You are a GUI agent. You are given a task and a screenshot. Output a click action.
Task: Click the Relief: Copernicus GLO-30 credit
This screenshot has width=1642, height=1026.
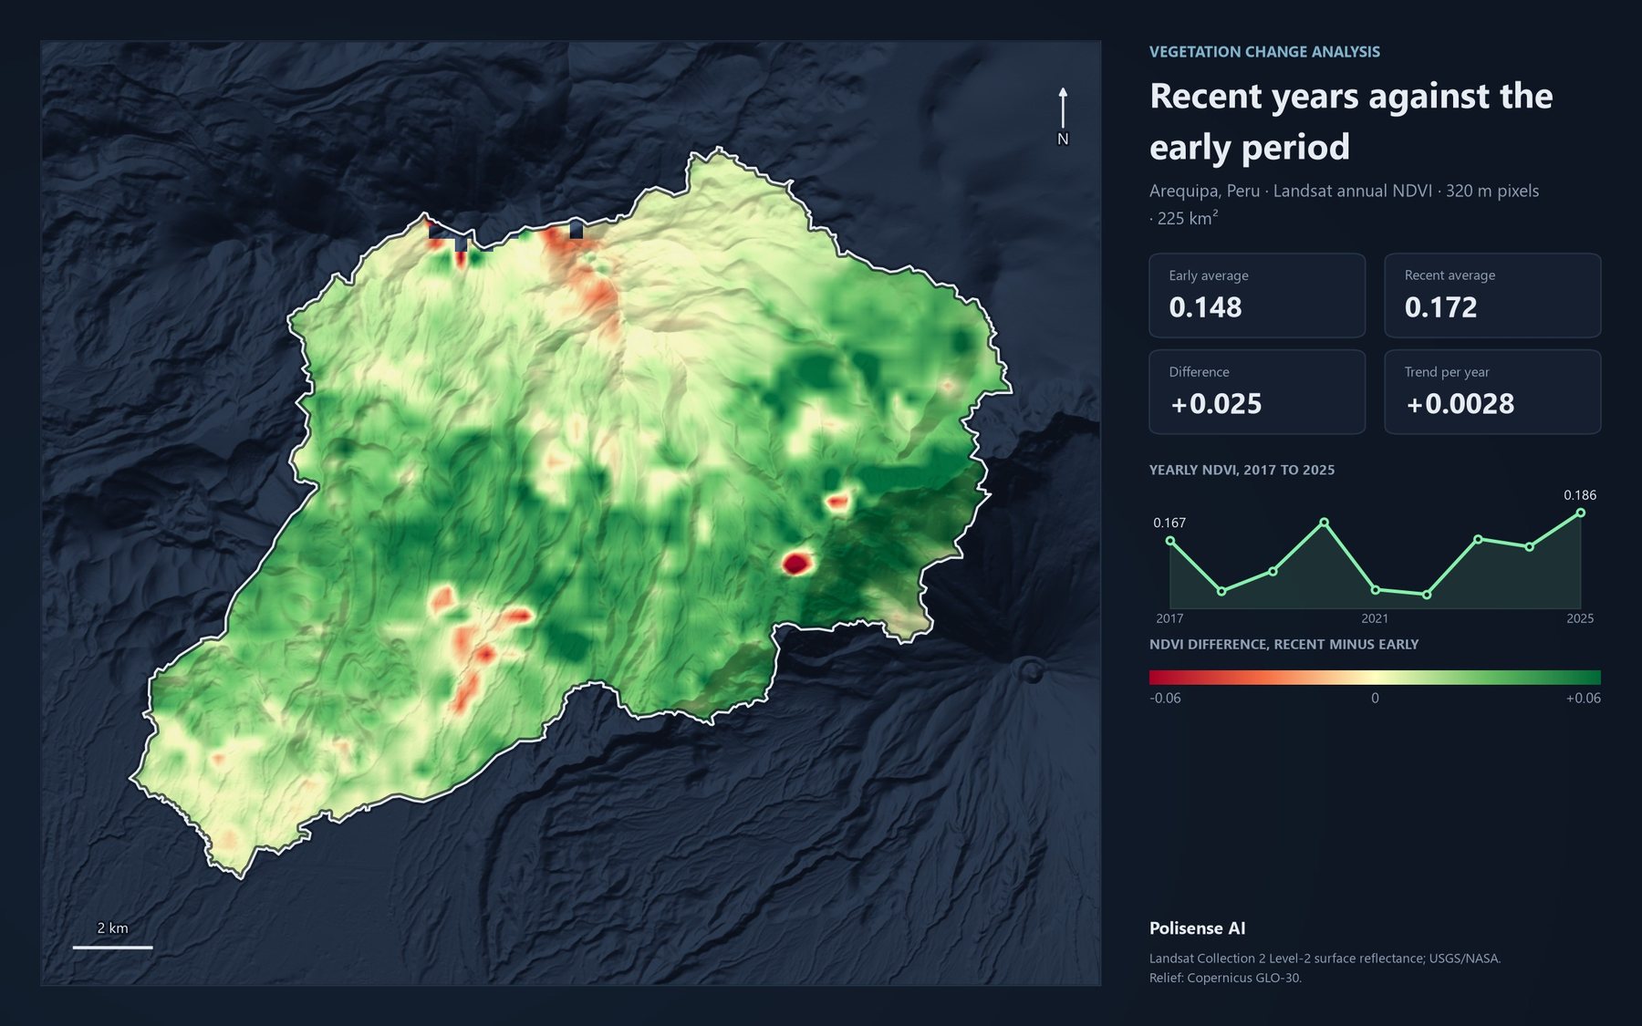pos(1225,978)
